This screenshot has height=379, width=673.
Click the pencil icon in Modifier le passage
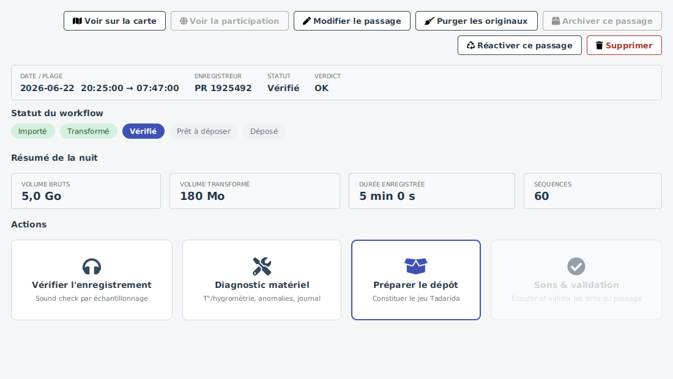point(307,21)
